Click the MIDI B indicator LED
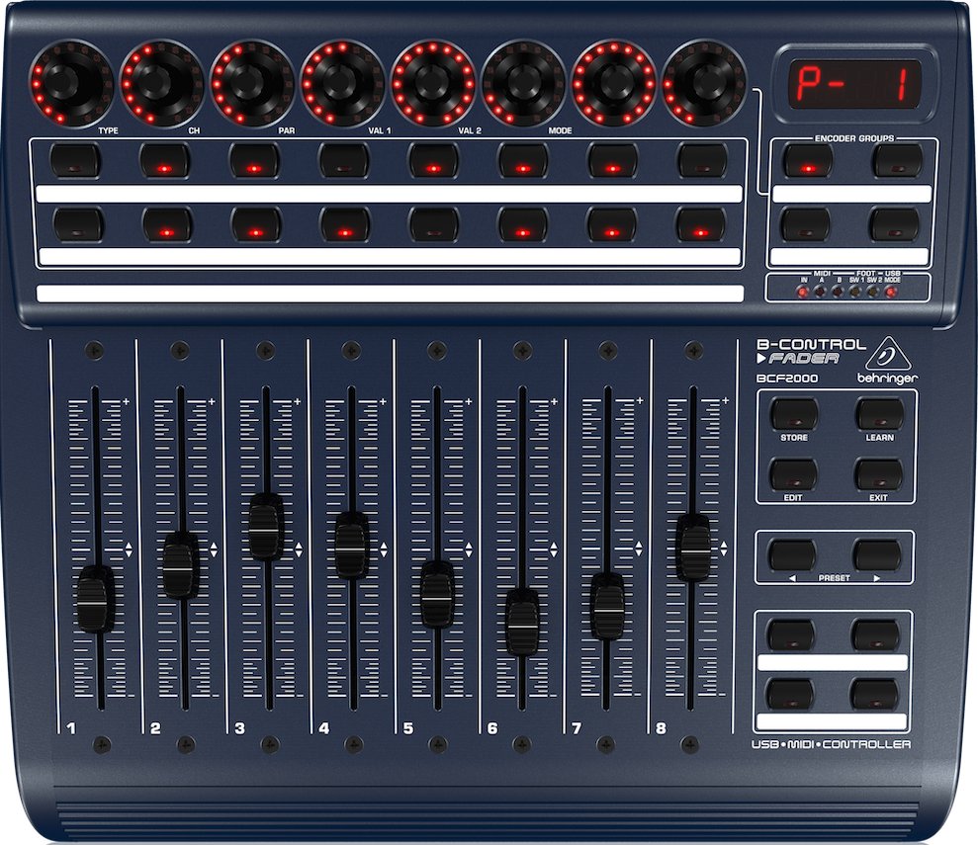Image resolution: width=978 pixels, height=845 pixels. [x=839, y=293]
